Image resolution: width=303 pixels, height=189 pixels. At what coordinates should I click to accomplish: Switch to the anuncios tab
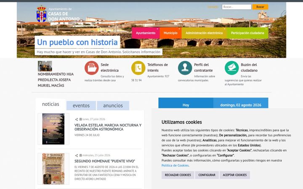113,105
